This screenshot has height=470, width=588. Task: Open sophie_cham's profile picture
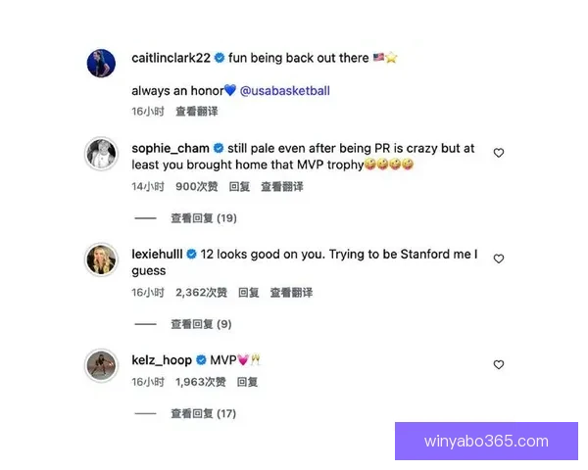click(101, 154)
